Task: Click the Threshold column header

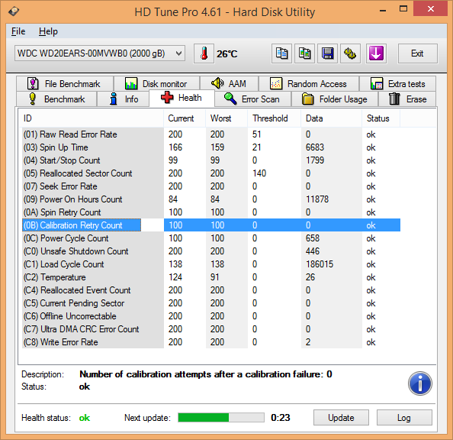Action: [275, 118]
